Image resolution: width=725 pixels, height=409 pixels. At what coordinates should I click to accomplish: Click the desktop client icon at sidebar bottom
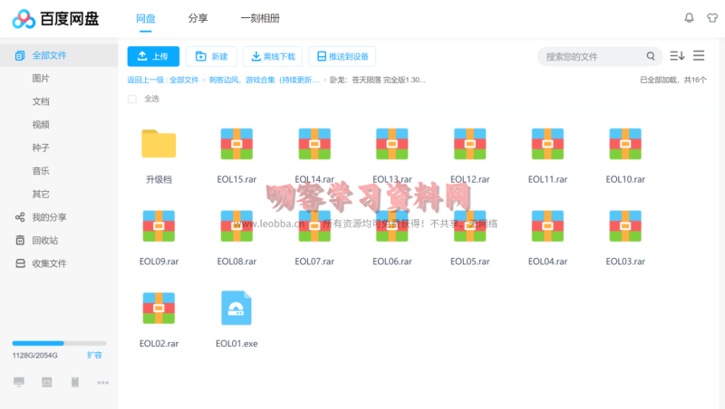coord(19,382)
